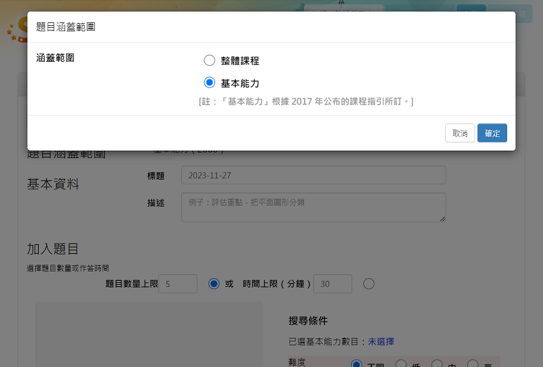Set 難度 to 不限
Viewport: 543px width, 367px height.
pos(356,365)
